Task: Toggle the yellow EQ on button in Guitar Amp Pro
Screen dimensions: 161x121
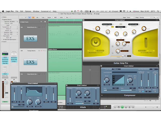Action: click(112, 27)
